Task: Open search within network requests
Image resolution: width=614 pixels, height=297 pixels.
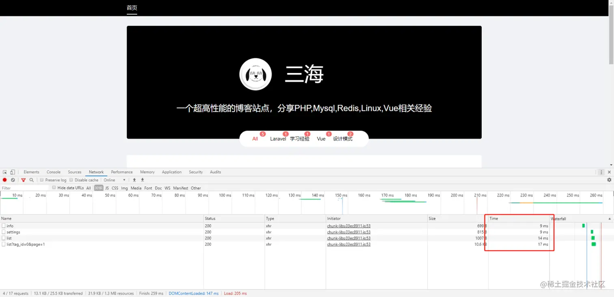Action: tap(31, 180)
